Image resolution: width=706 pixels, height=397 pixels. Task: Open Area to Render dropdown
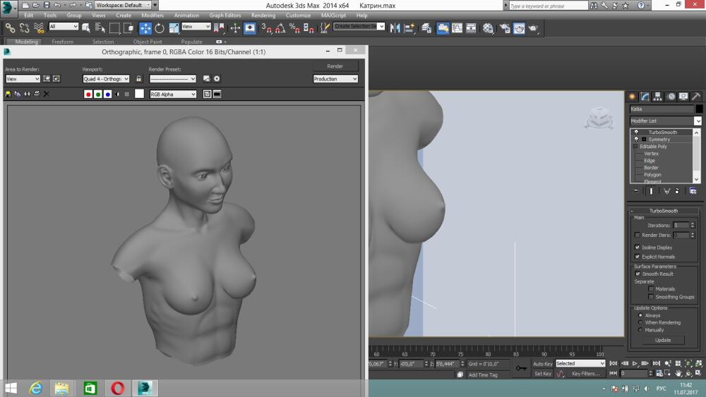click(23, 79)
